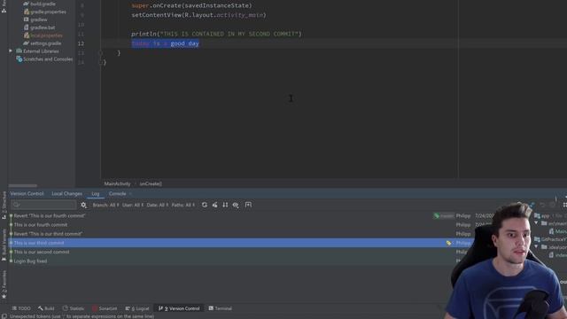Click the Version Control panel title

[x=27, y=194]
